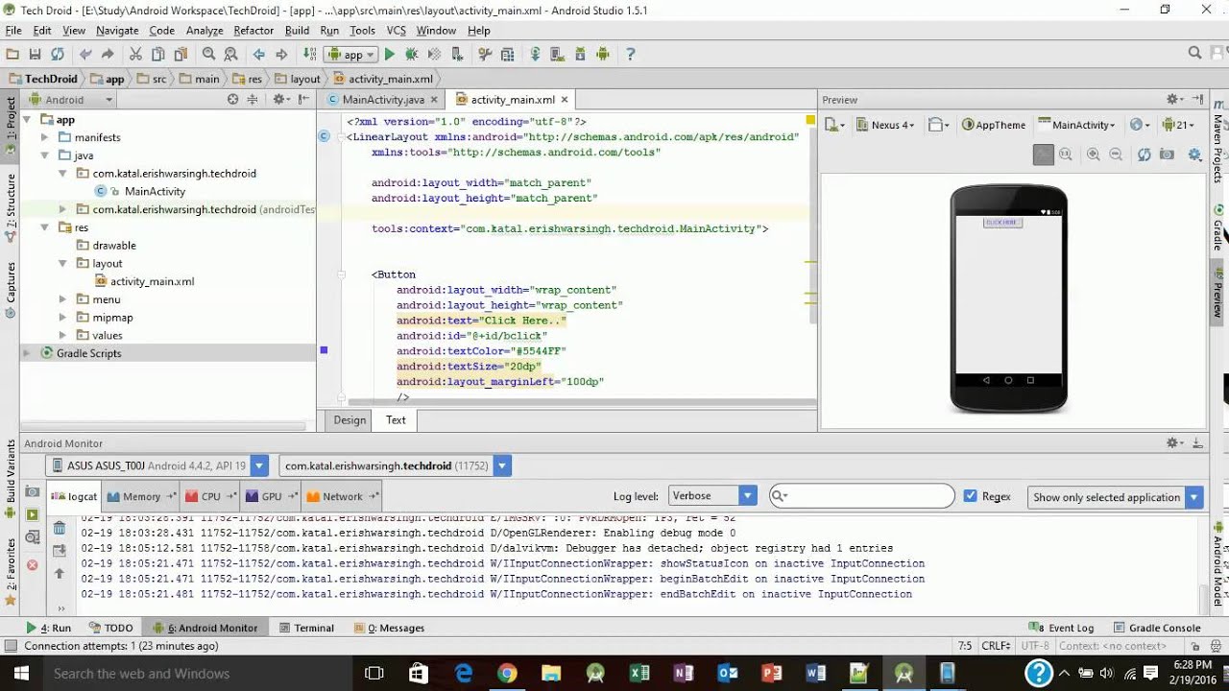
Task: Save all files with the floppy disk icon
Action: 35,55
